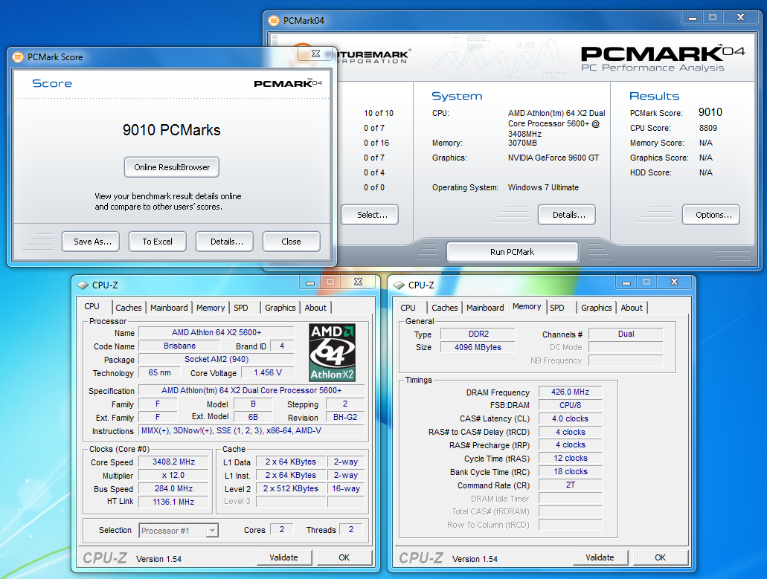Click the right CPU-Z window title icon

pyautogui.click(x=399, y=285)
